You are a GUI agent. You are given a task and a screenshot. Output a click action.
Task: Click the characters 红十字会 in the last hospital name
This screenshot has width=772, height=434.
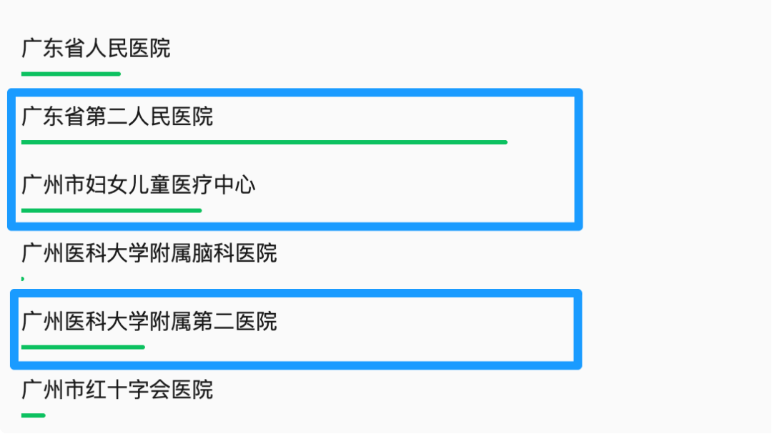(x=128, y=390)
